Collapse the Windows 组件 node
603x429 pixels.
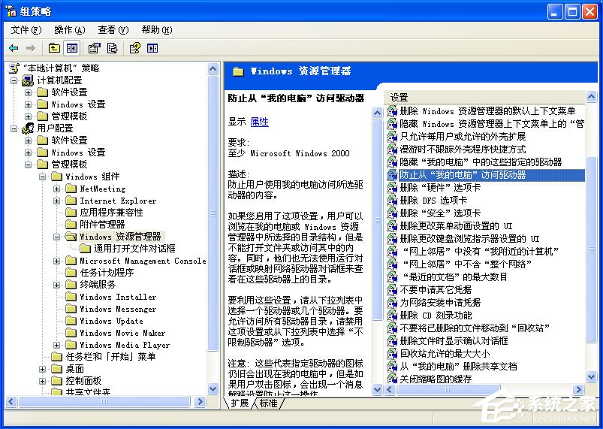pyautogui.click(x=42, y=177)
